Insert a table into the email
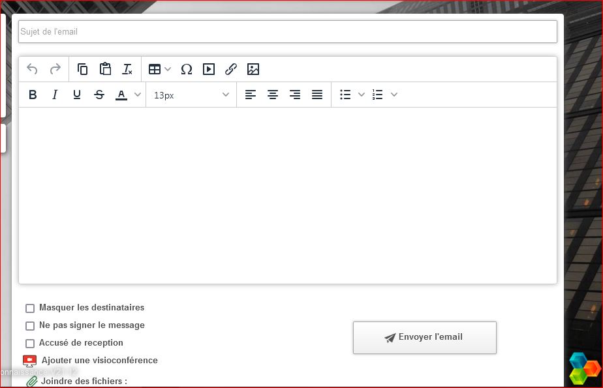Viewport: 603px width, 388px height. [155, 69]
